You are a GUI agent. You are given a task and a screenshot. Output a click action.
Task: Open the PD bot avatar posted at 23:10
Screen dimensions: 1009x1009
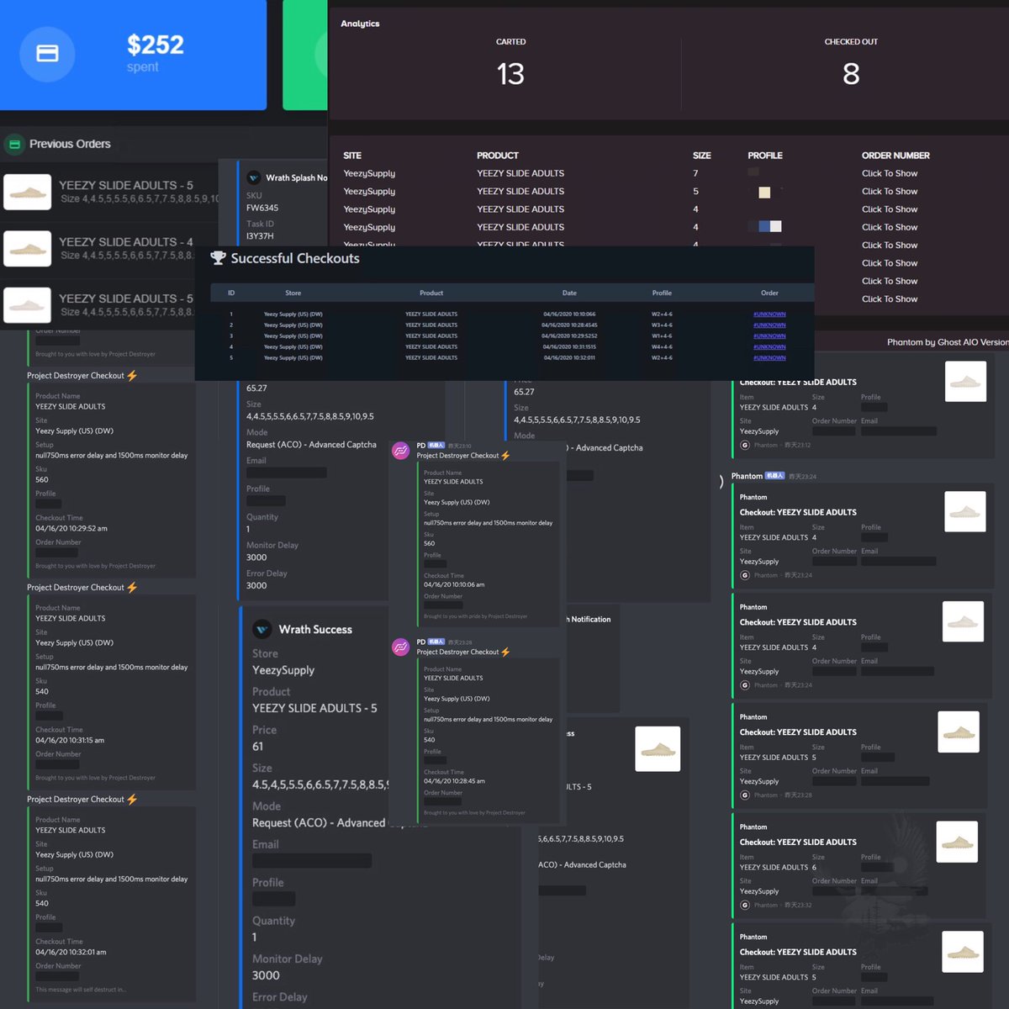[x=401, y=451]
